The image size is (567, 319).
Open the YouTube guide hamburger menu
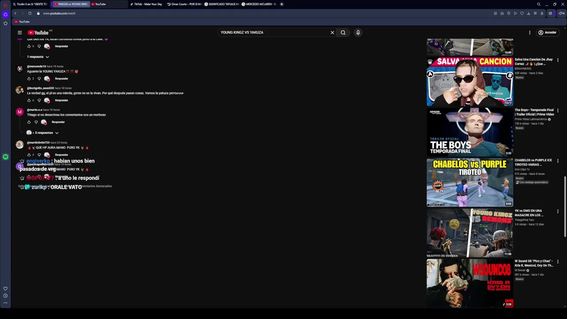click(19, 32)
